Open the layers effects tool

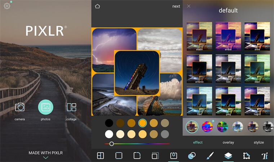click(x=228, y=156)
